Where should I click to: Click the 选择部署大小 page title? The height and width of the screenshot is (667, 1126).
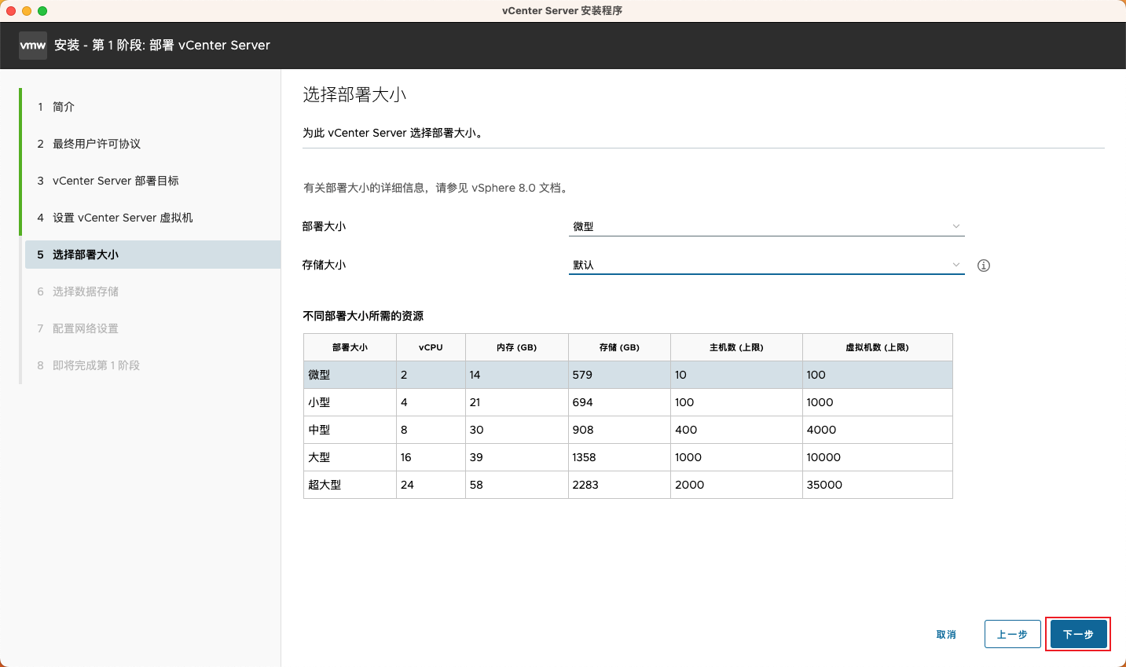pos(354,95)
